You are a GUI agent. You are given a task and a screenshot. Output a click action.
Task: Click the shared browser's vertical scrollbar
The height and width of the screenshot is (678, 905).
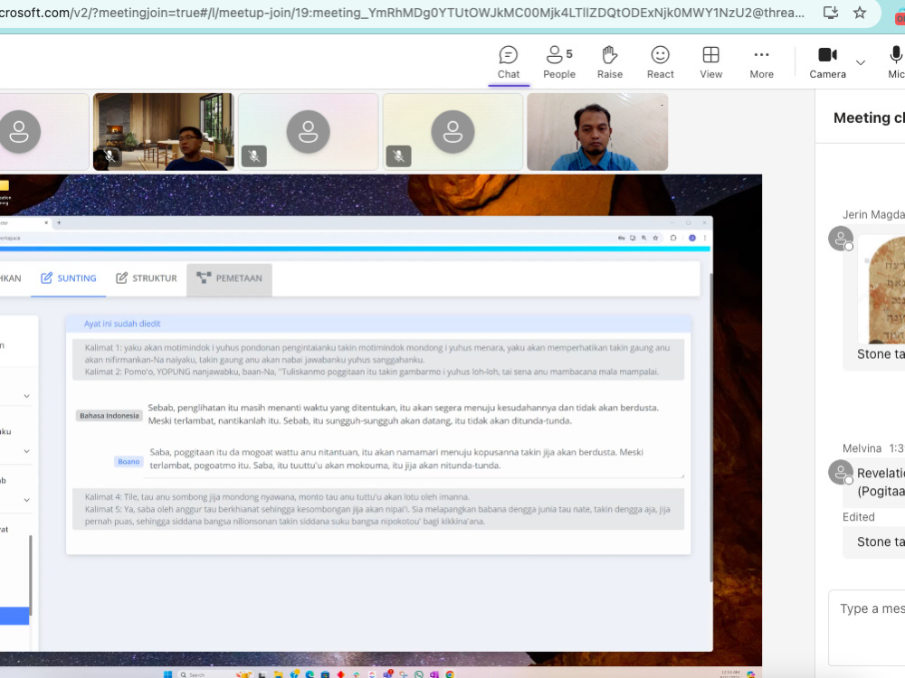click(x=710, y=427)
